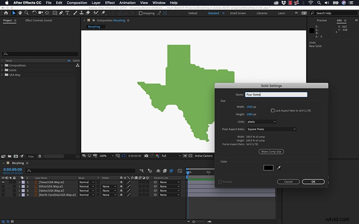Select the Pen tool
Image resolution: width=359 pixels, height=224 pixels.
tap(61, 13)
